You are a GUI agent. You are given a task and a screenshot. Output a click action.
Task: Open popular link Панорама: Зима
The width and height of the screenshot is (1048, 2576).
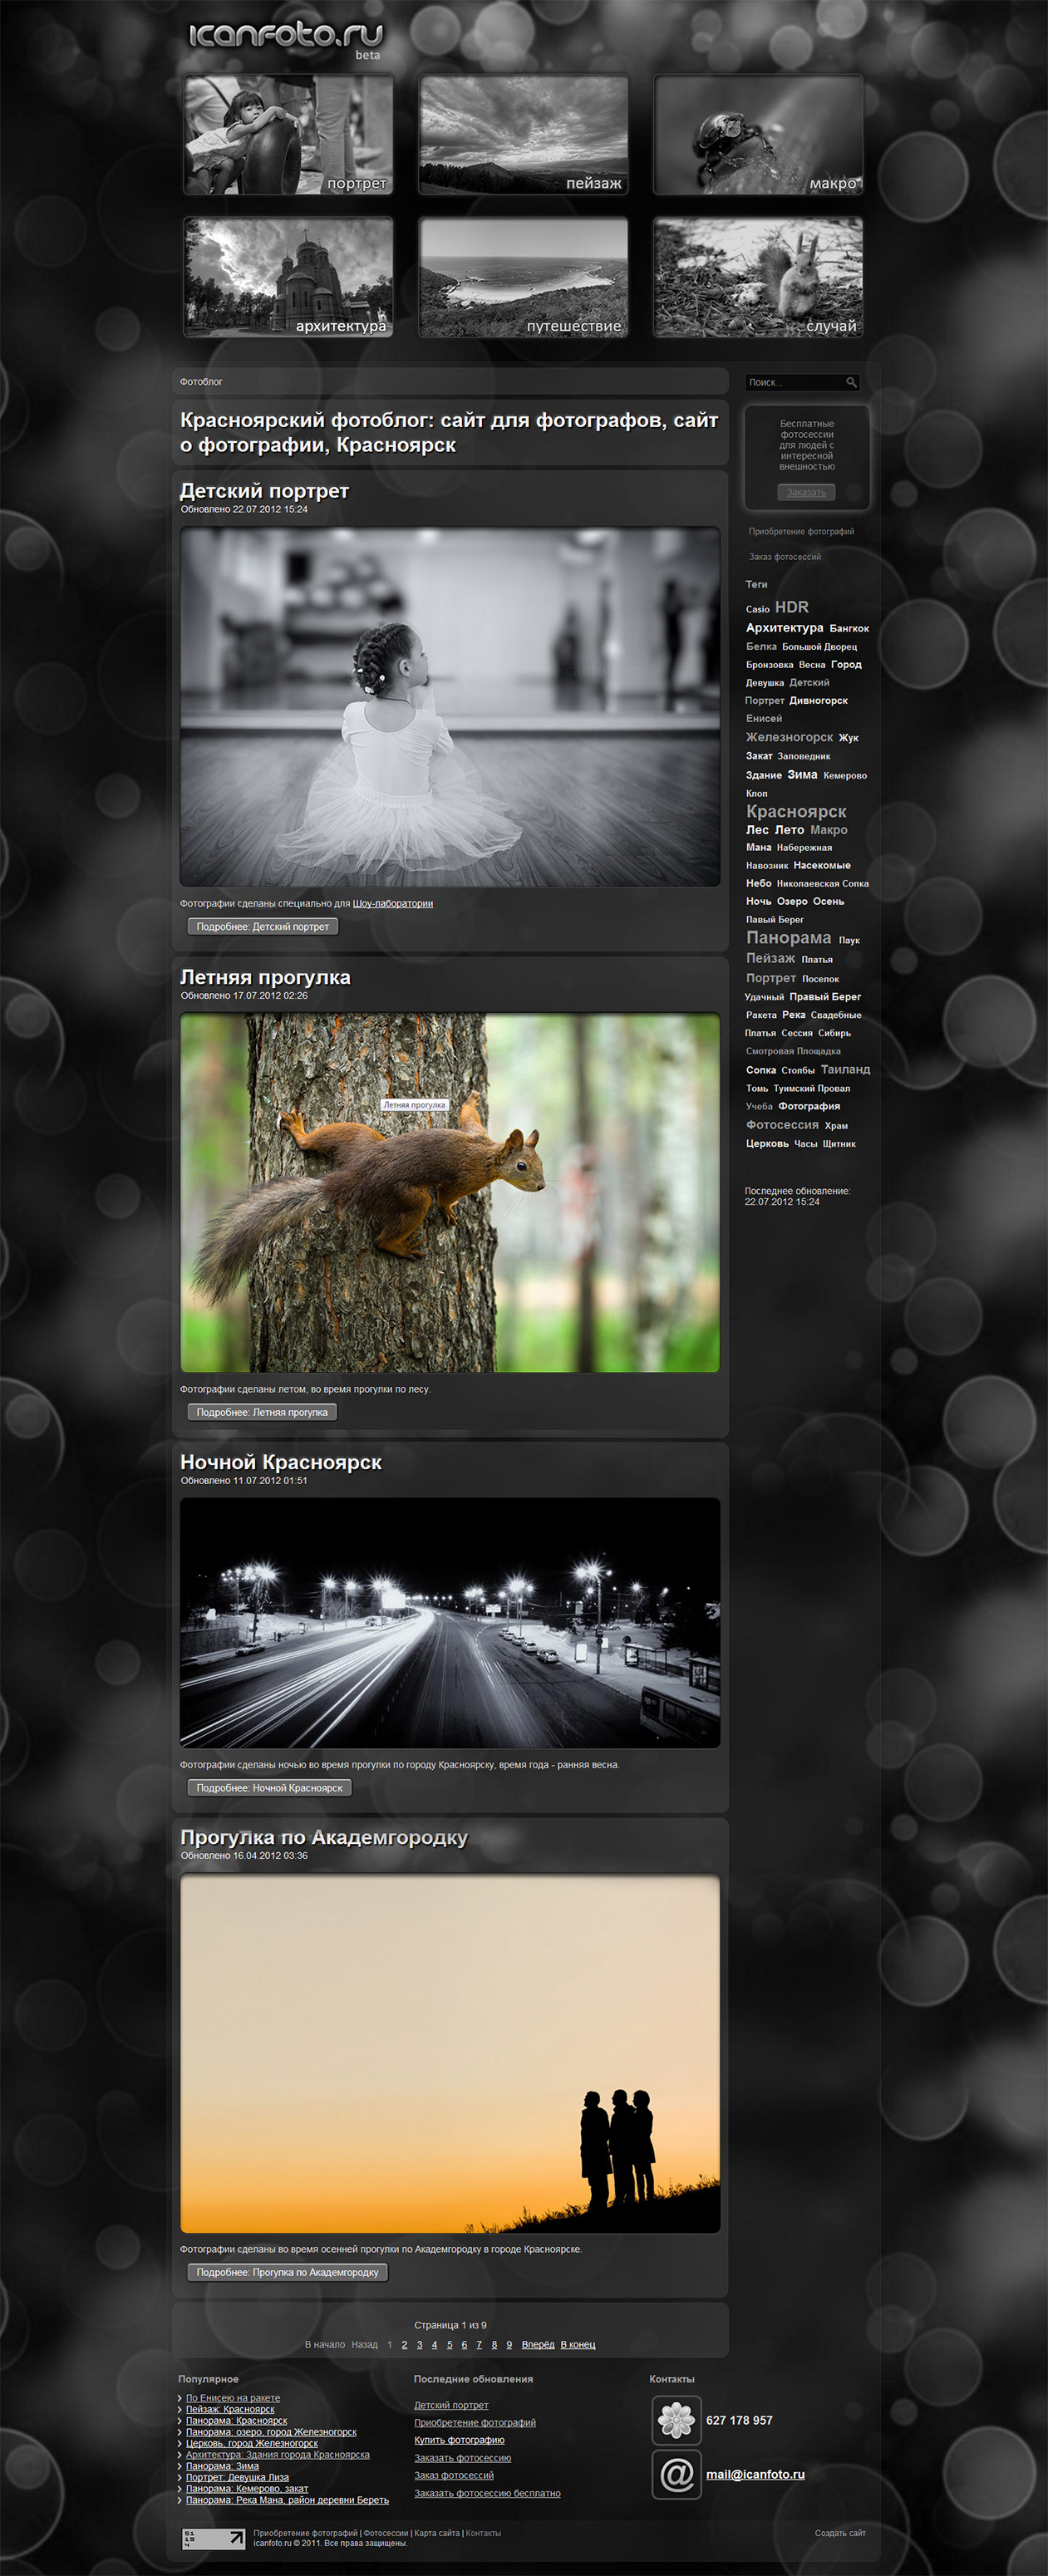[222, 2466]
